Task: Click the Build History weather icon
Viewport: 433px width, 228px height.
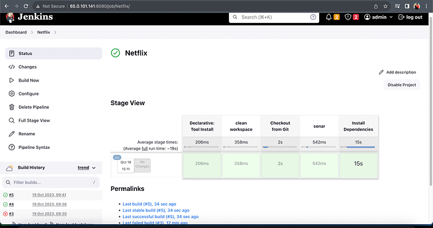Action: pos(10,167)
